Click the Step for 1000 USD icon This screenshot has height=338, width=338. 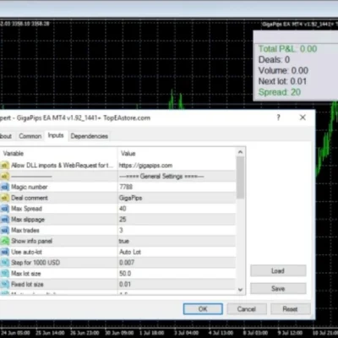pos(5,263)
